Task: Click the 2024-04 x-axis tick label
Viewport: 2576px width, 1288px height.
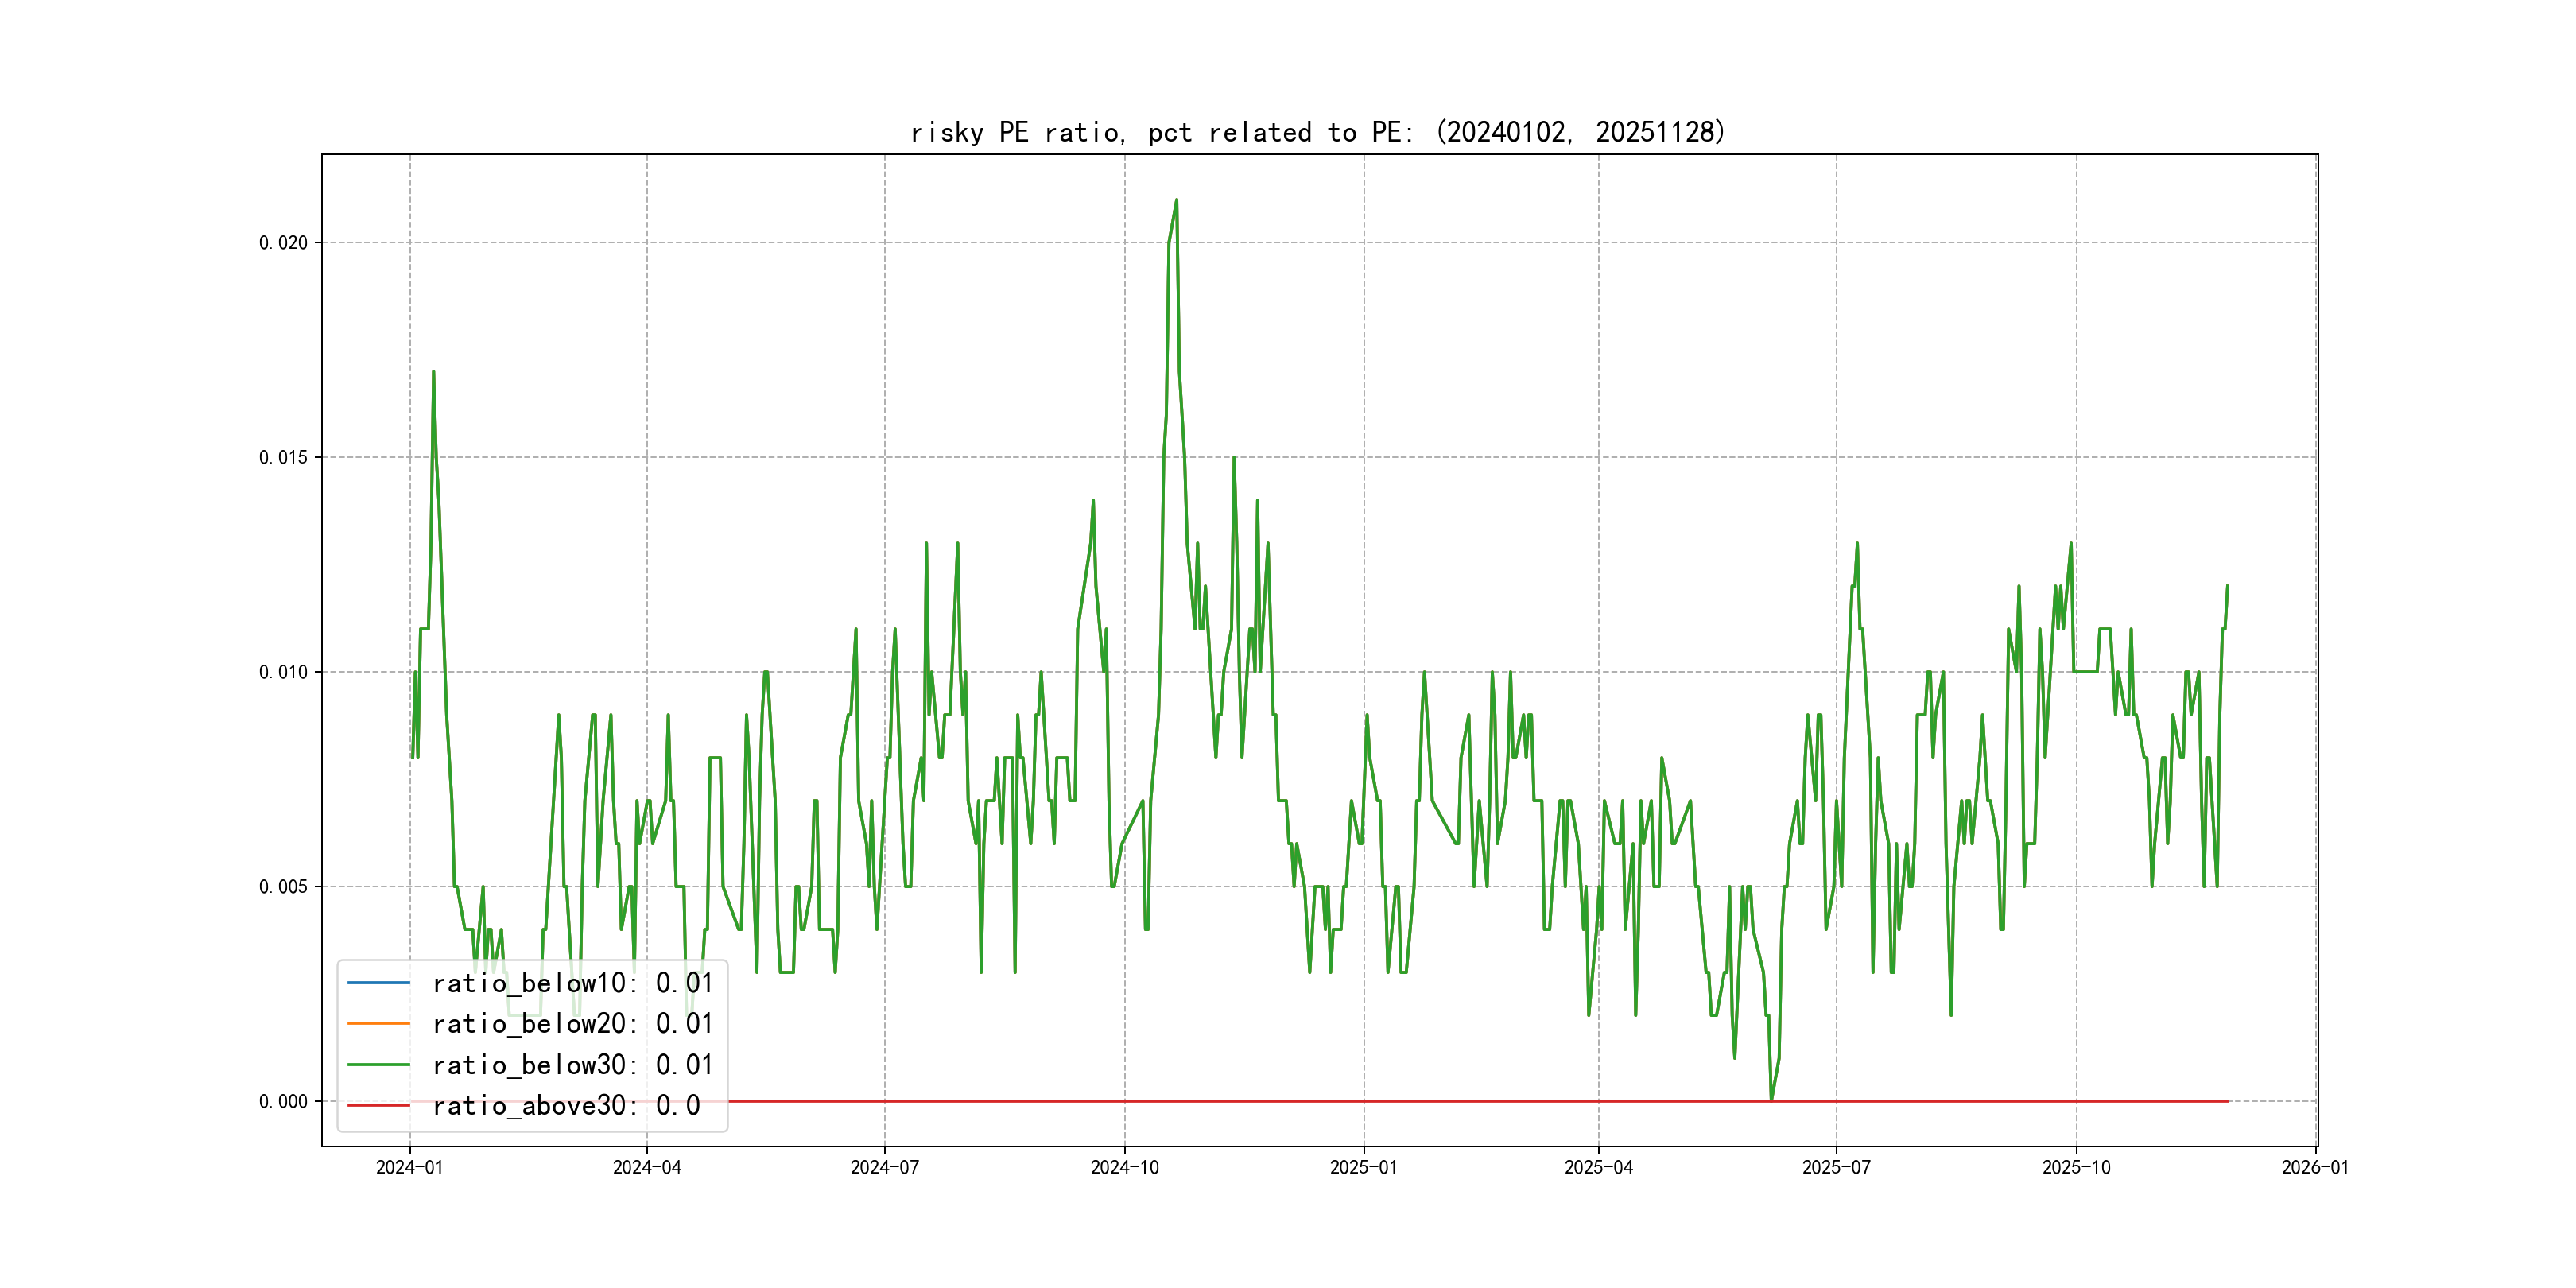Action: 647,1168
